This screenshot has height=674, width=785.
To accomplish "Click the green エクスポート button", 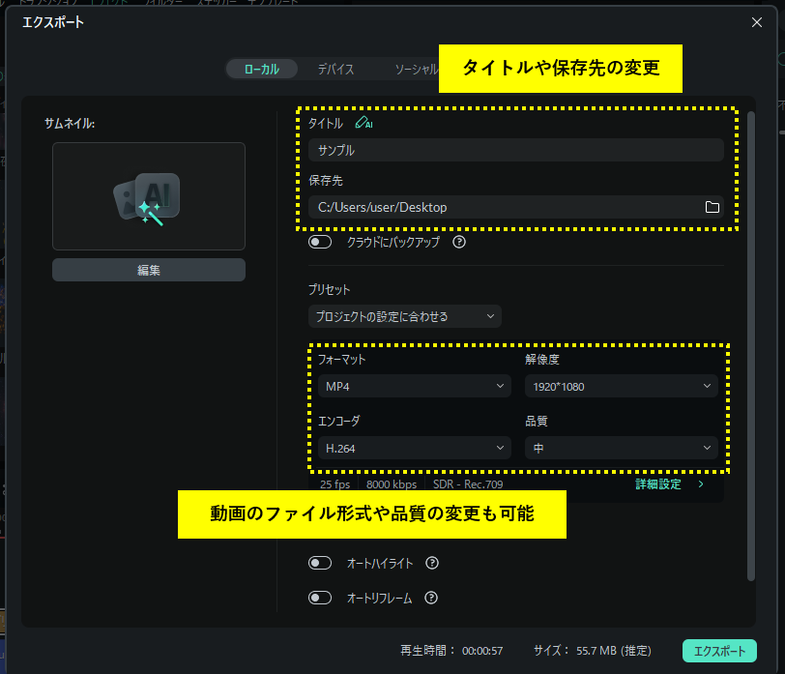I will (x=719, y=651).
